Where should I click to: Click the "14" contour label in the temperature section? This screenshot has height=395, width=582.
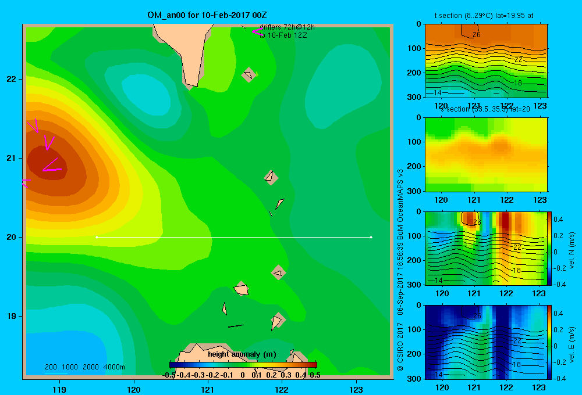(x=438, y=92)
